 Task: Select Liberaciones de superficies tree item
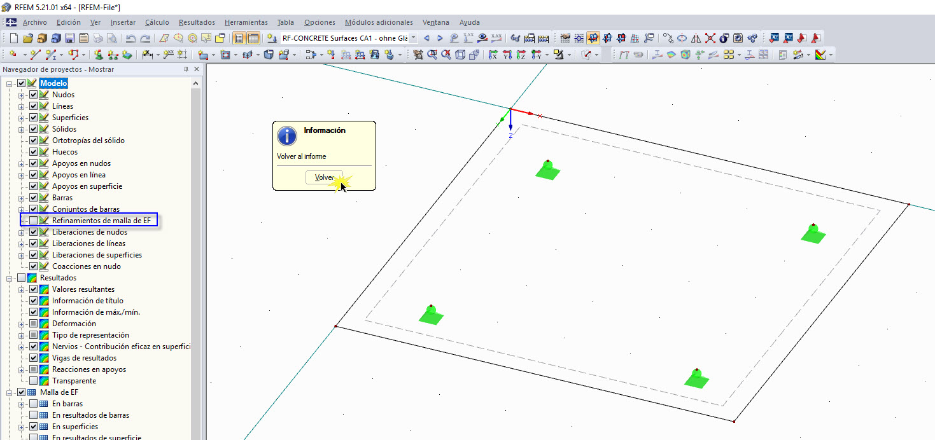[97, 255]
